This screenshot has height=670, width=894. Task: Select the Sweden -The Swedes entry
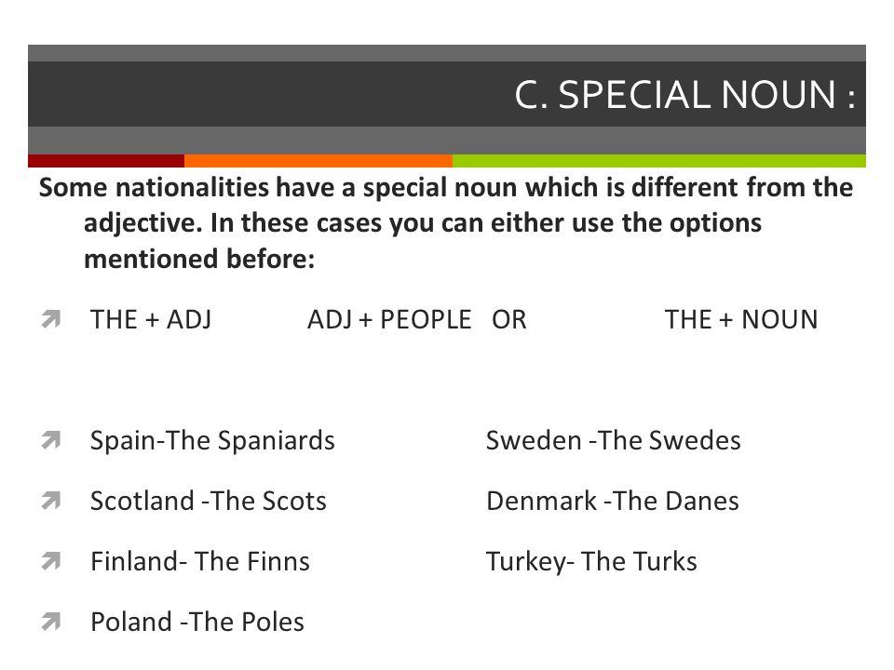tap(614, 440)
